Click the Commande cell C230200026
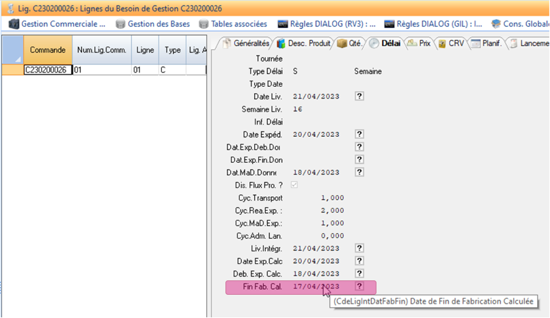 47,70
